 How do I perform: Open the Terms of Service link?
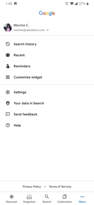(x=60, y=187)
